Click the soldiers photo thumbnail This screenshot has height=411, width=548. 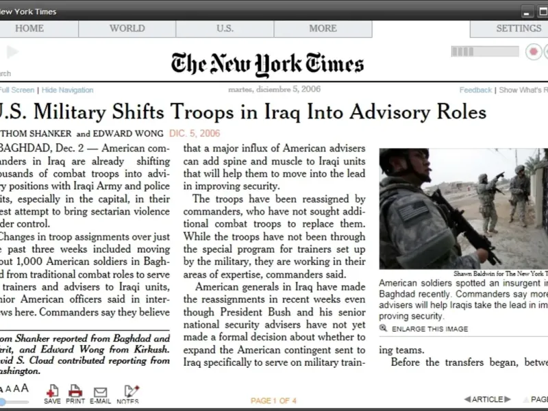pyautogui.click(x=464, y=209)
